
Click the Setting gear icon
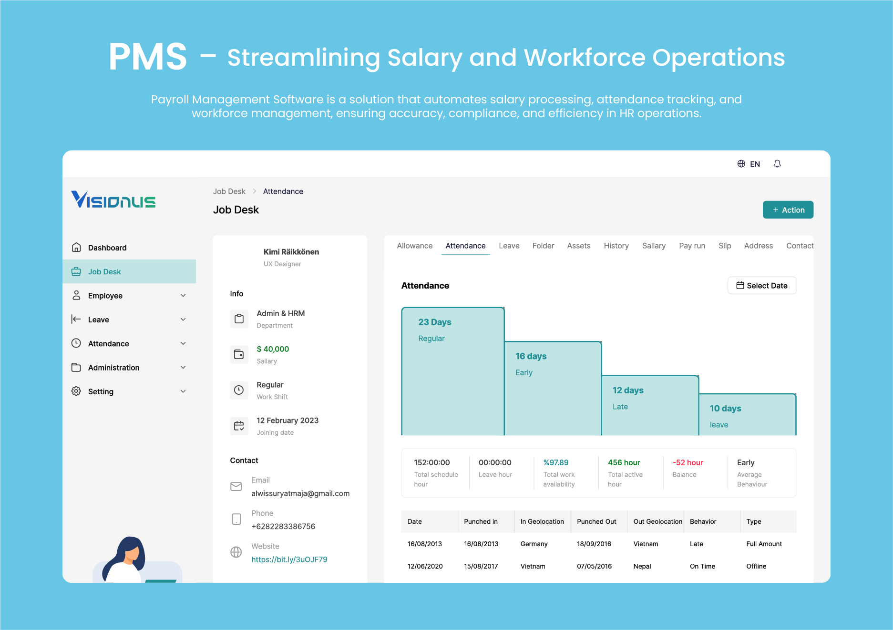click(x=76, y=391)
